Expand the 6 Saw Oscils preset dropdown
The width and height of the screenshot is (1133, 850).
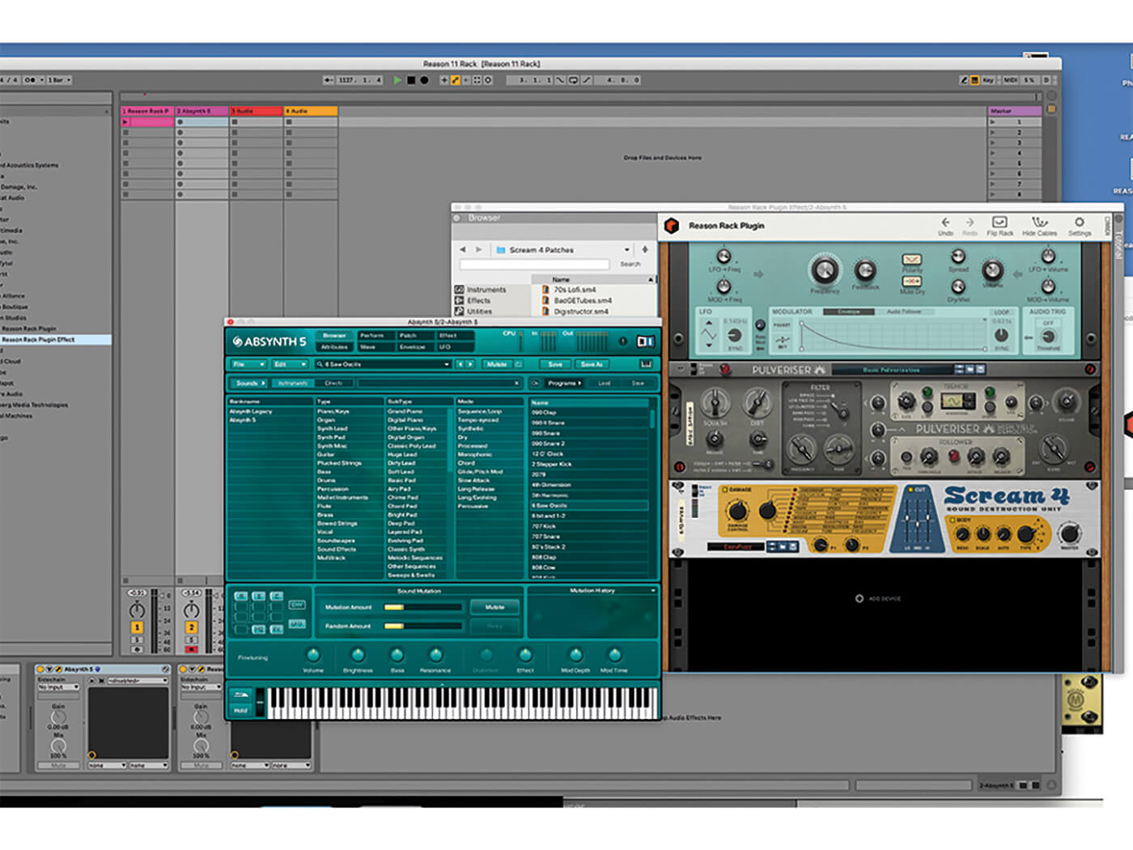point(448,363)
